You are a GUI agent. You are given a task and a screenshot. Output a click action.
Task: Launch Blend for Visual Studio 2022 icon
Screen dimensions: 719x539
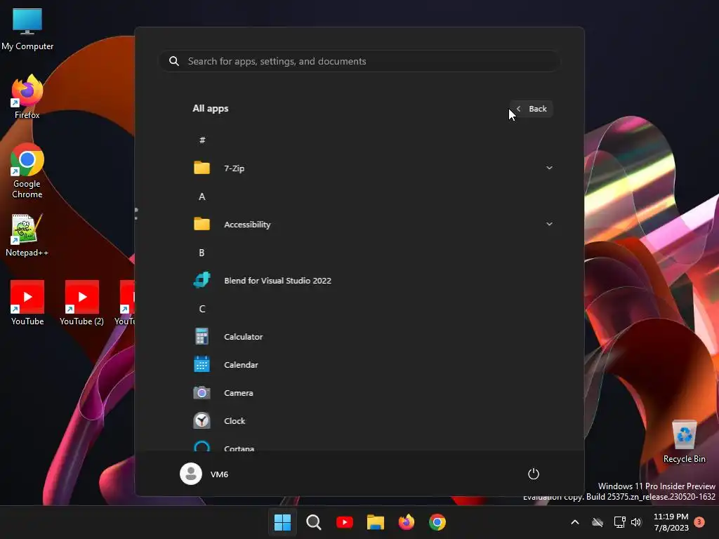(202, 280)
